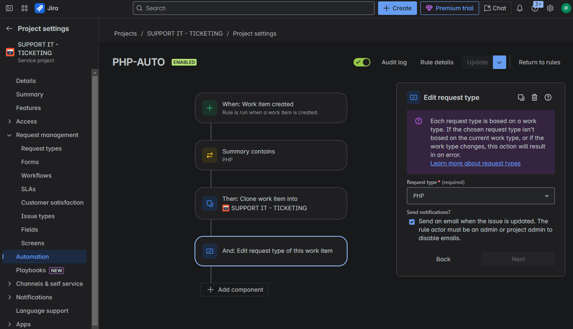
Task: Click the green plus trigger icon
Action: click(x=210, y=108)
